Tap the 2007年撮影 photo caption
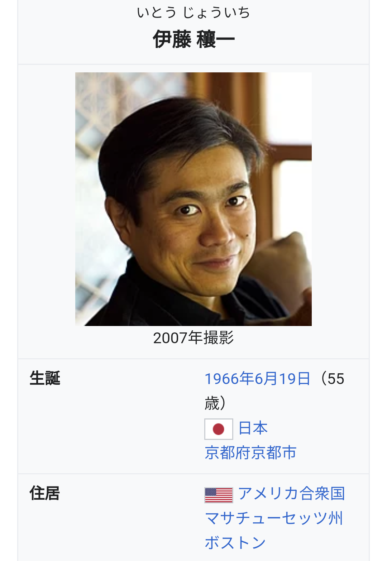The width and height of the screenshot is (387, 561). coord(193,338)
